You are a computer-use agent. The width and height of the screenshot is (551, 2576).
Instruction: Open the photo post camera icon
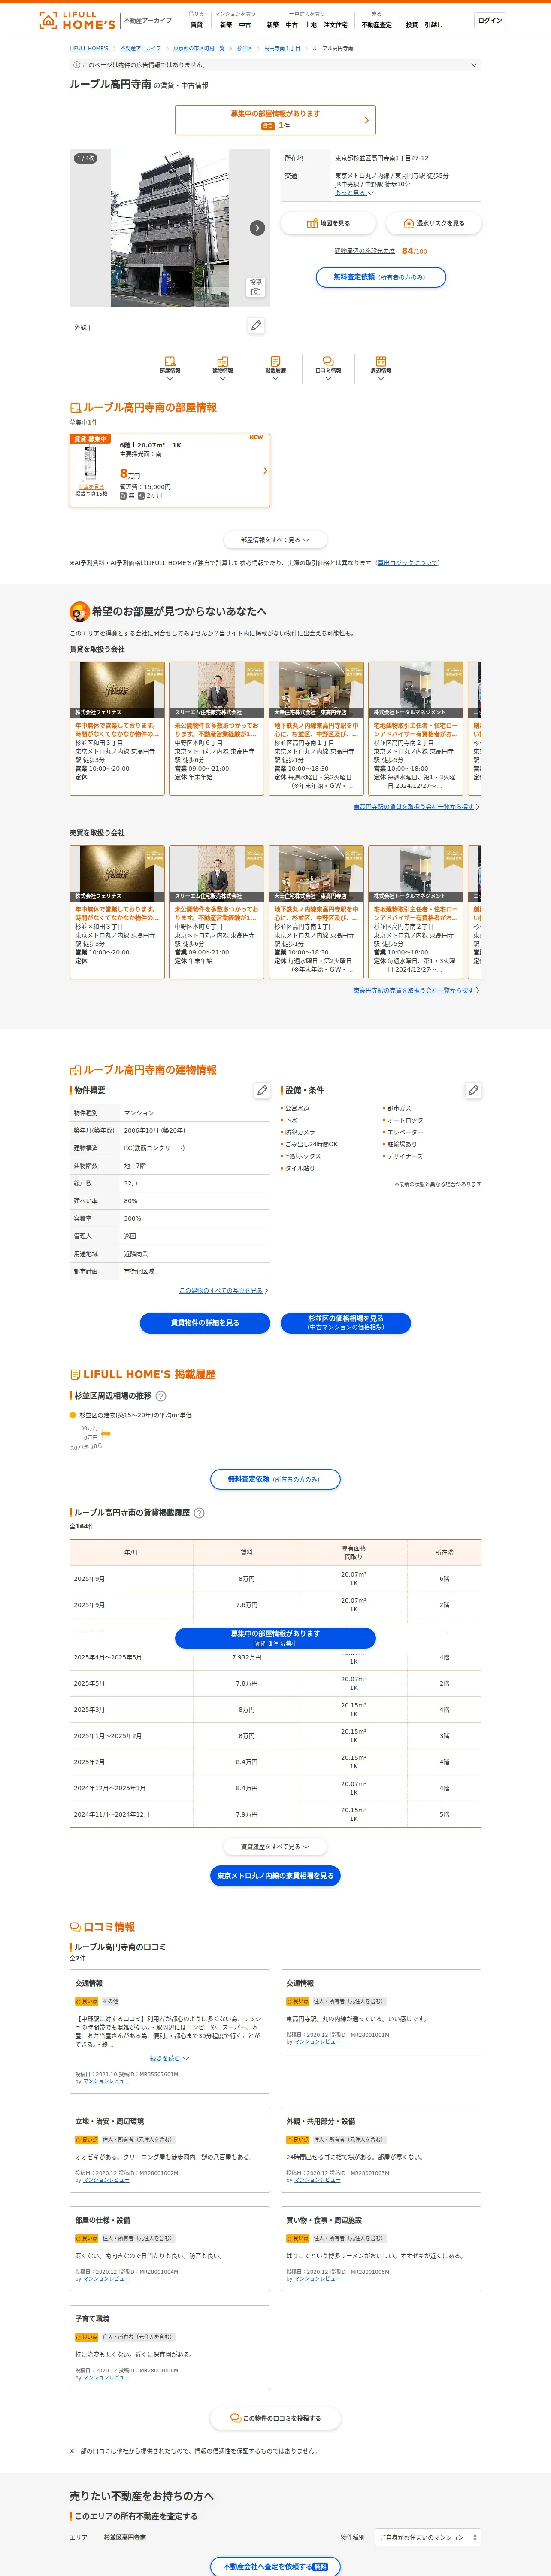point(256,287)
